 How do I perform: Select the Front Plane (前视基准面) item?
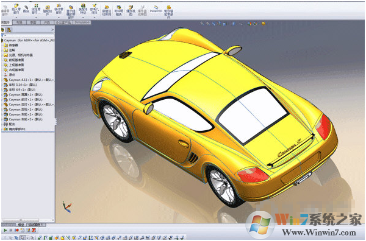tap(14, 60)
